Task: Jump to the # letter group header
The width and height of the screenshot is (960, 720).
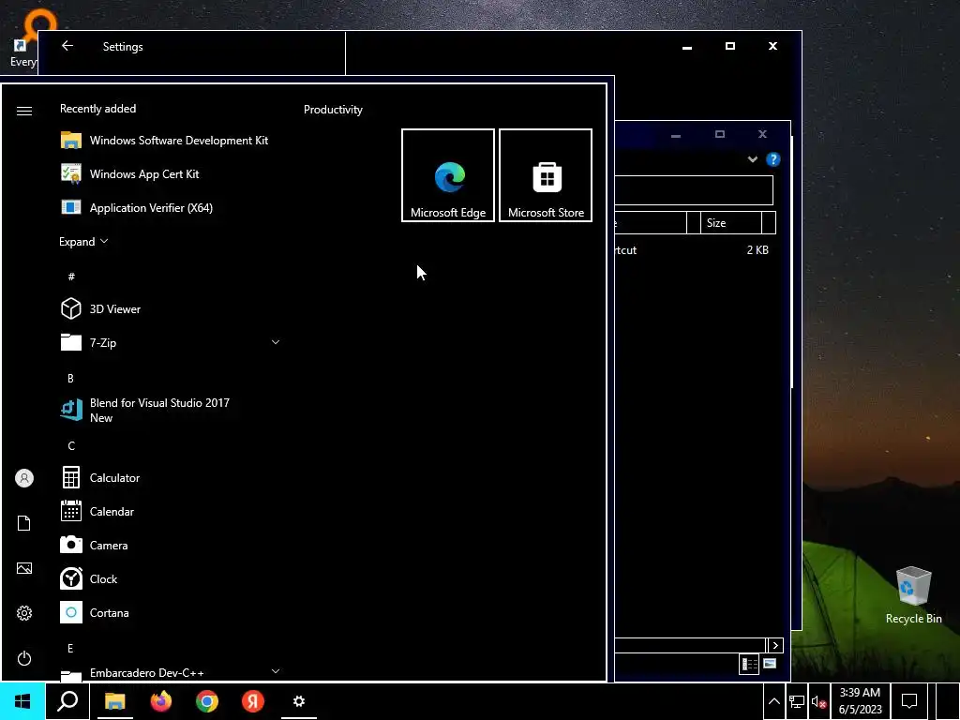Action: (x=71, y=277)
